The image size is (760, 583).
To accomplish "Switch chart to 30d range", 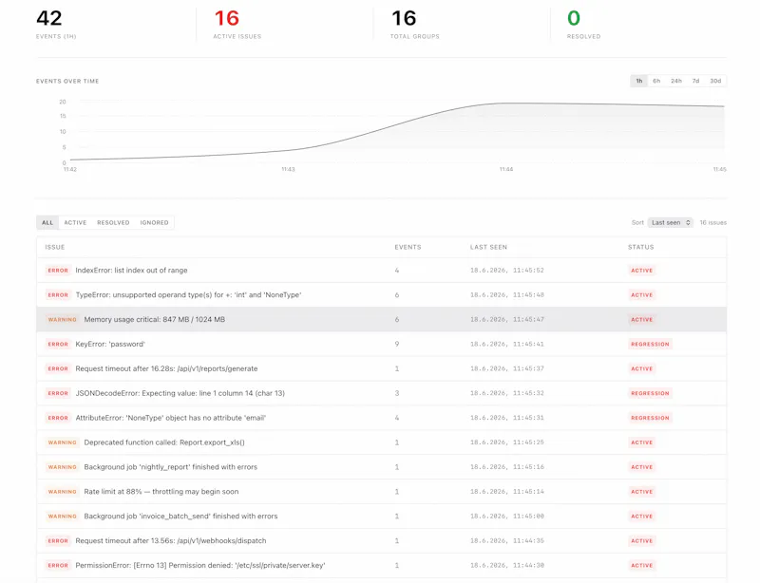I will pyautogui.click(x=715, y=81).
